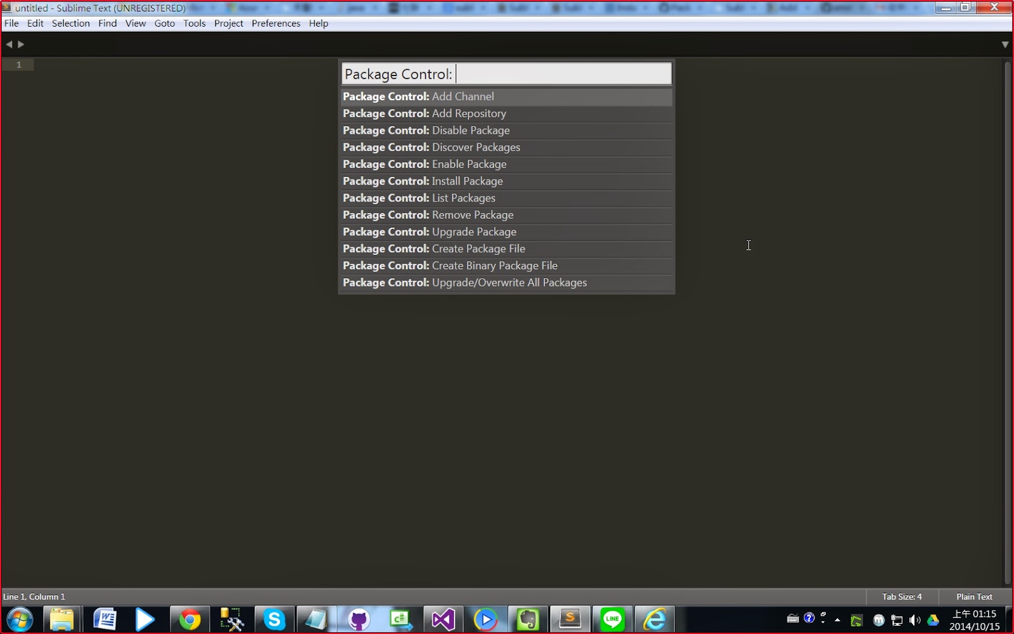Open LINE messenger from the taskbar
This screenshot has height=634, width=1014.
[612, 619]
